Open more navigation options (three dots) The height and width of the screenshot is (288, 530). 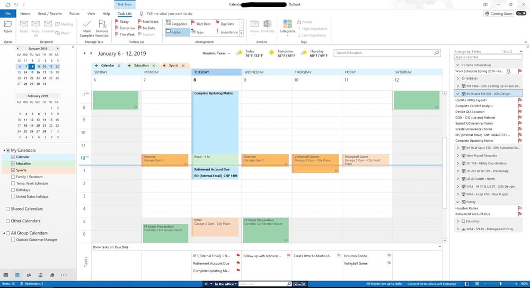click(64, 275)
